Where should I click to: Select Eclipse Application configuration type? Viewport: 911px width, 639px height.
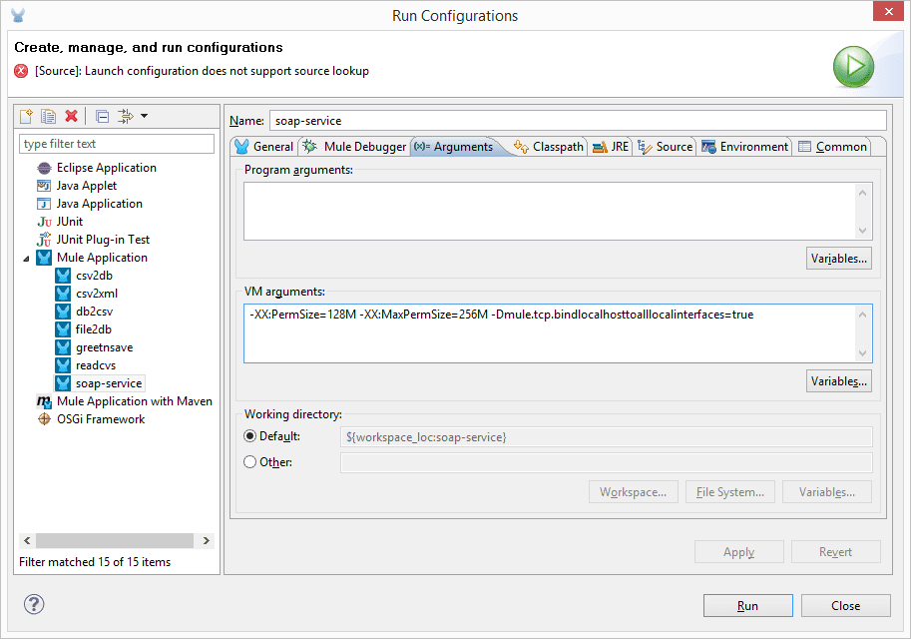pyautogui.click(x=107, y=168)
